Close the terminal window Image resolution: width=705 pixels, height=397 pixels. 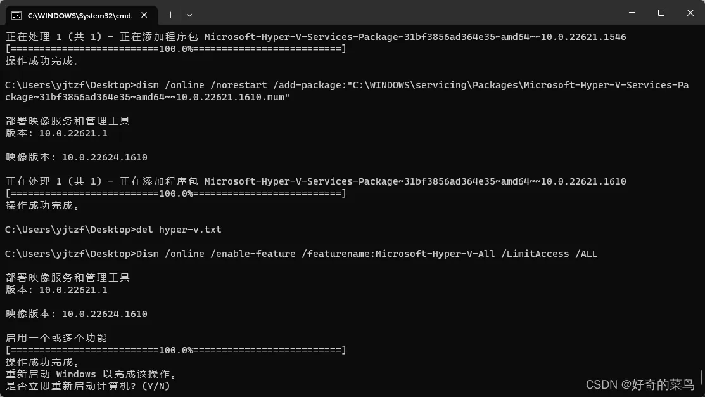(x=690, y=13)
